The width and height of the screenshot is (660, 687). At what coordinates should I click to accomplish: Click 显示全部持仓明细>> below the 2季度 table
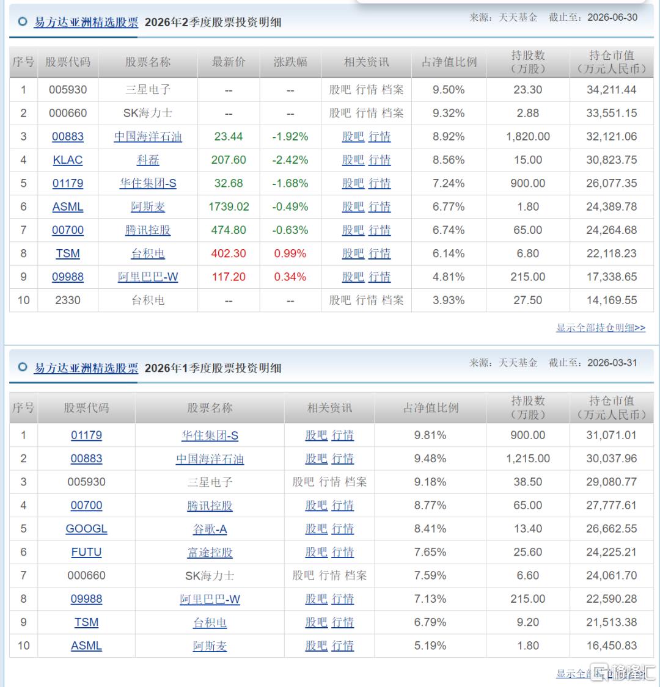[x=601, y=328]
